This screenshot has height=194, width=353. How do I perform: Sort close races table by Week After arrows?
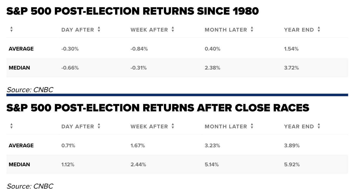[173, 126]
